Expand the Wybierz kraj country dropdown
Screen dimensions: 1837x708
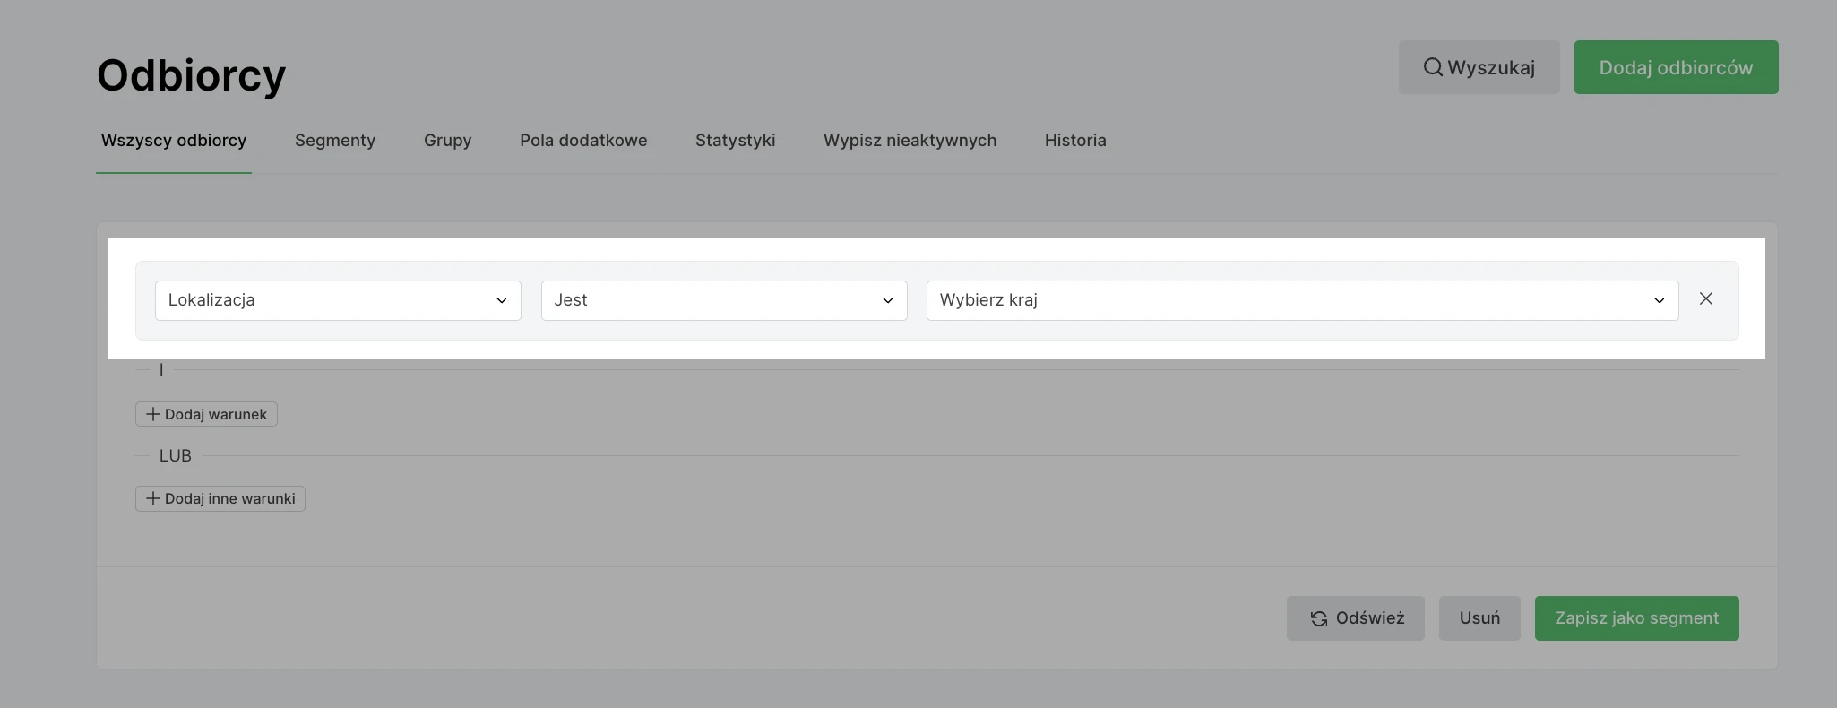[x=1301, y=300]
